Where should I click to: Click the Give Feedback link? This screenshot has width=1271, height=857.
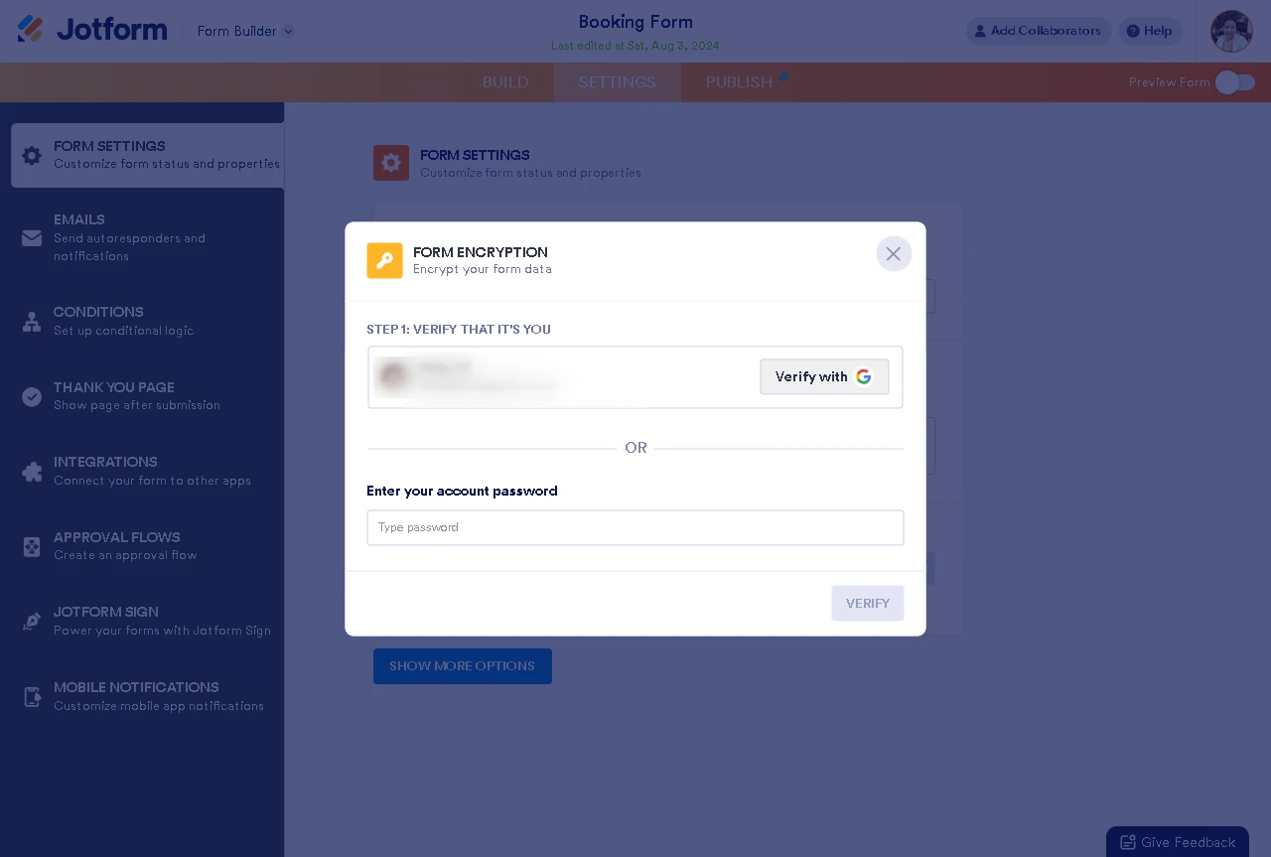(x=1178, y=842)
